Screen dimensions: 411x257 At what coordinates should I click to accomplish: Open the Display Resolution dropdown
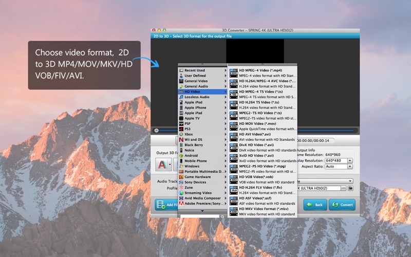click(x=350, y=160)
